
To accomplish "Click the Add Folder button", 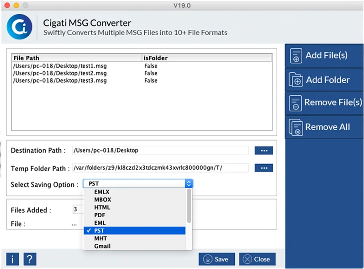I will tap(324, 80).
